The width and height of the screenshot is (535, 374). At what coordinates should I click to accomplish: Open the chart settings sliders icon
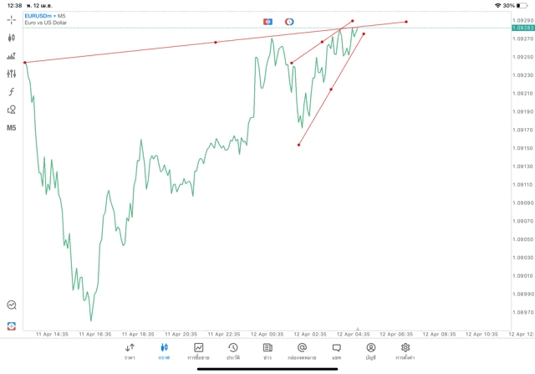tap(12, 74)
